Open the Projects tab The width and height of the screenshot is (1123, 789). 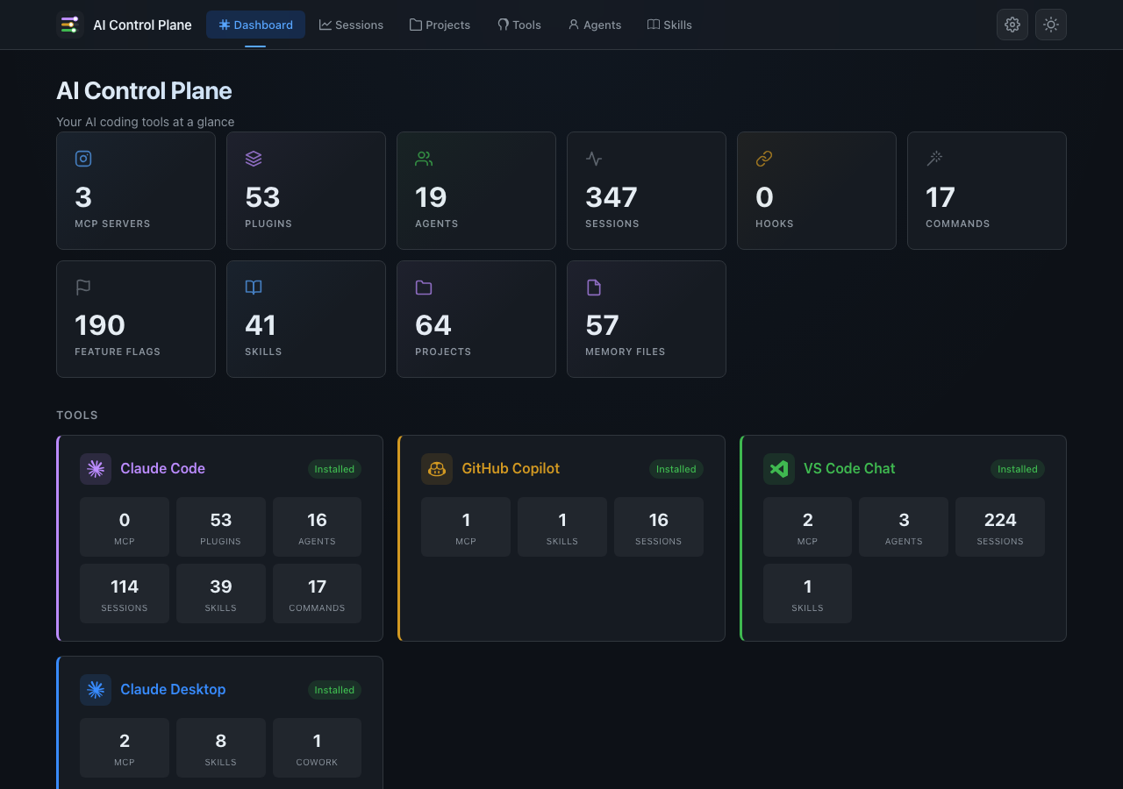pos(440,25)
